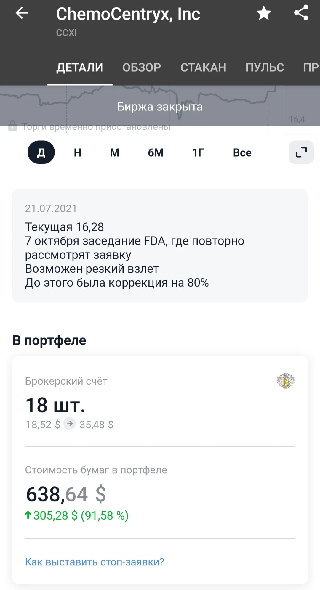
Task: Open the stop-orders help link
Action: click(95, 562)
